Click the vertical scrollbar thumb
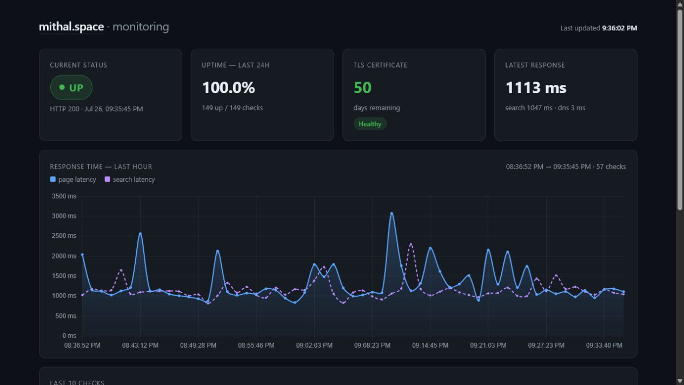Image resolution: width=684 pixels, height=385 pixels. pyautogui.click(x=680, y=109)
